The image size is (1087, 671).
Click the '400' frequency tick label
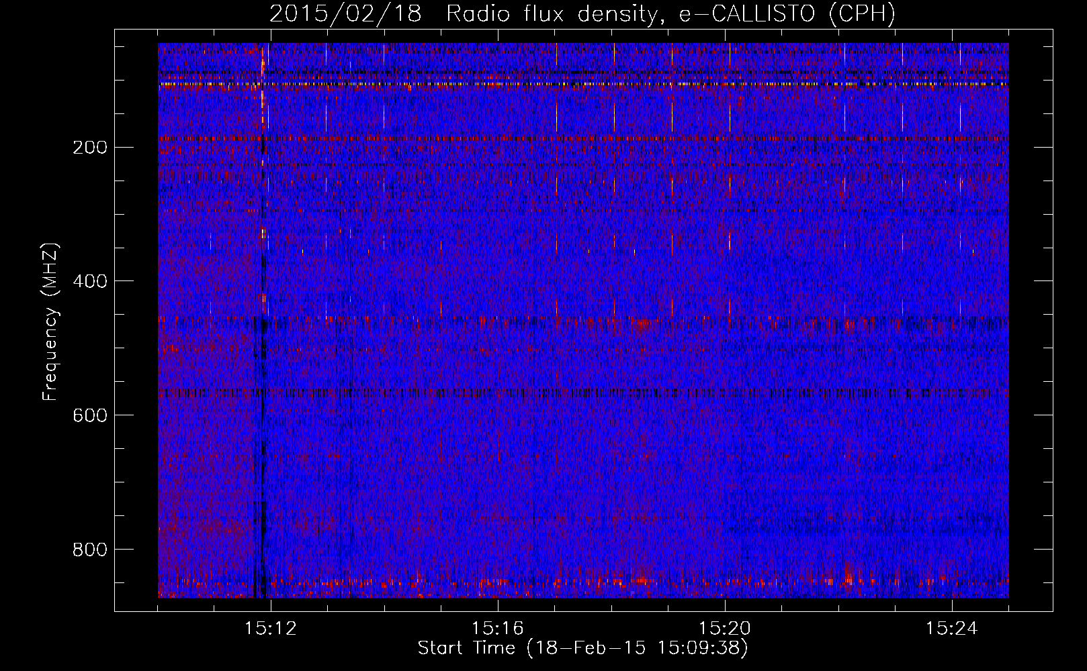click(x=89, y=281)
